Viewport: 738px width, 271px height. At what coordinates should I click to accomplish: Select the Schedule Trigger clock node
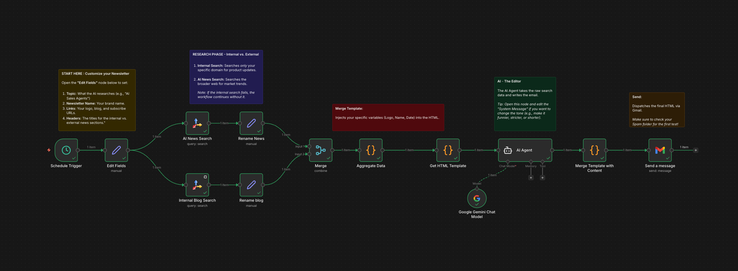[66, 150]
